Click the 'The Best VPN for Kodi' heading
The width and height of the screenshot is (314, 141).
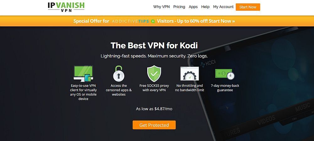[154, 46]
